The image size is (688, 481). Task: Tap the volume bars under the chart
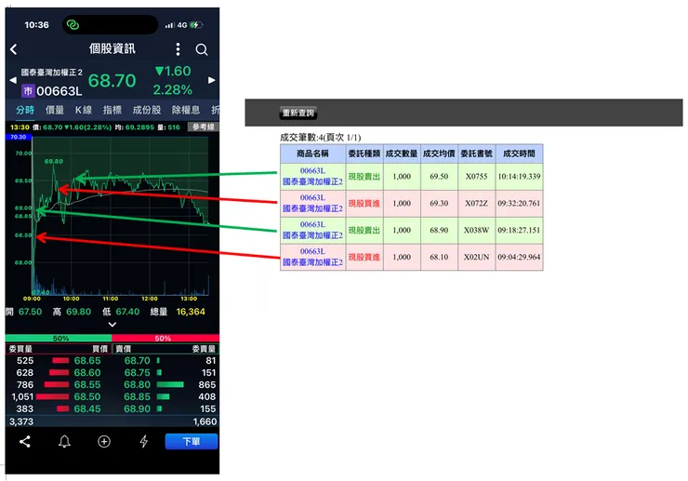(x=121, y=285)
